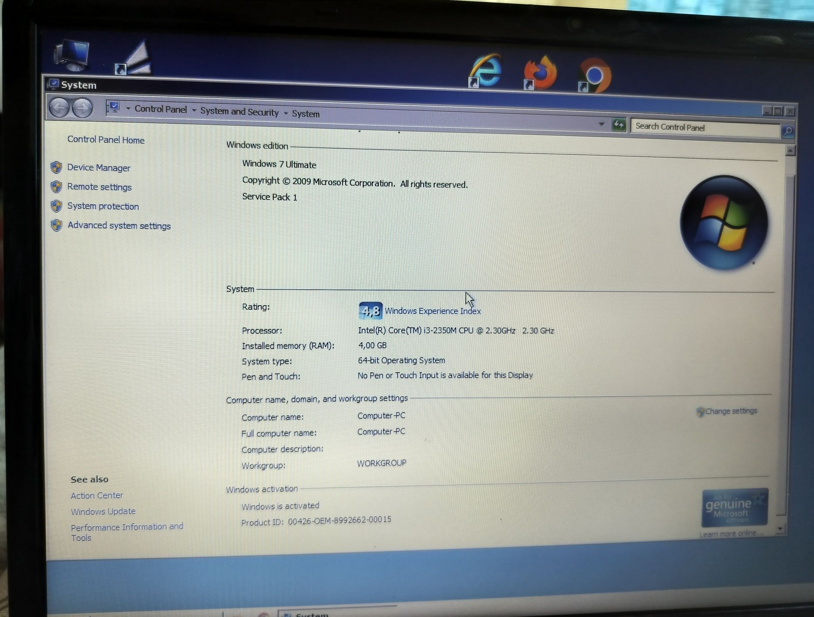Open Remote settings

click(99, 187)
